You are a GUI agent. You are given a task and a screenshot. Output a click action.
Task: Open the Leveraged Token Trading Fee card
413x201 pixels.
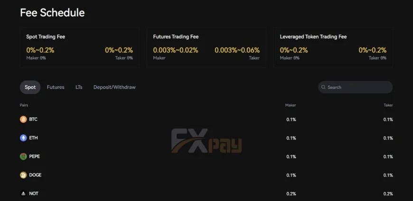click(333, 47)
